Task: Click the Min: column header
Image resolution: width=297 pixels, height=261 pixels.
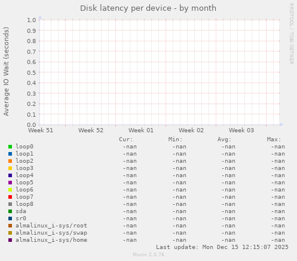Action: [x=175, y=139]
